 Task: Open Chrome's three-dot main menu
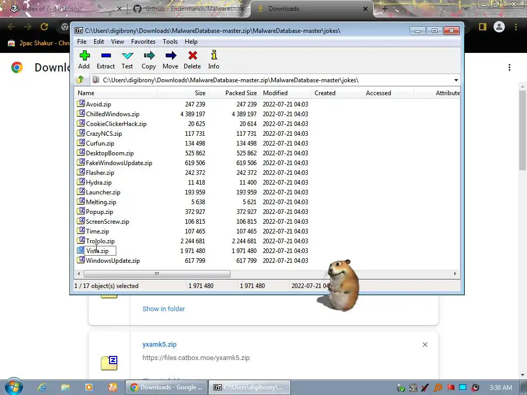(516, 27)
